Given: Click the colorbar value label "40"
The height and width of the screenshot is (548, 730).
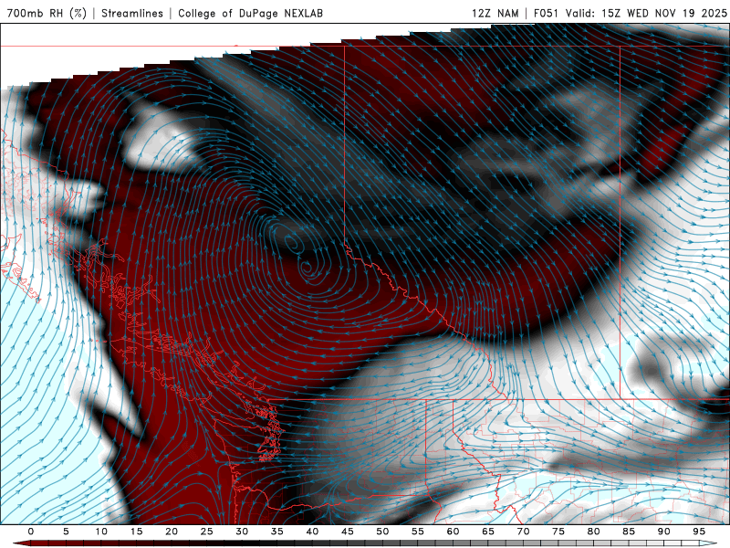Looking at the screenshot, I should (312, 532).
